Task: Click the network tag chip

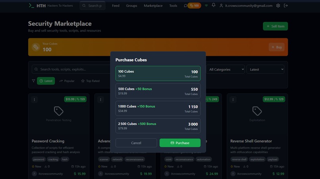Action: 117,159
